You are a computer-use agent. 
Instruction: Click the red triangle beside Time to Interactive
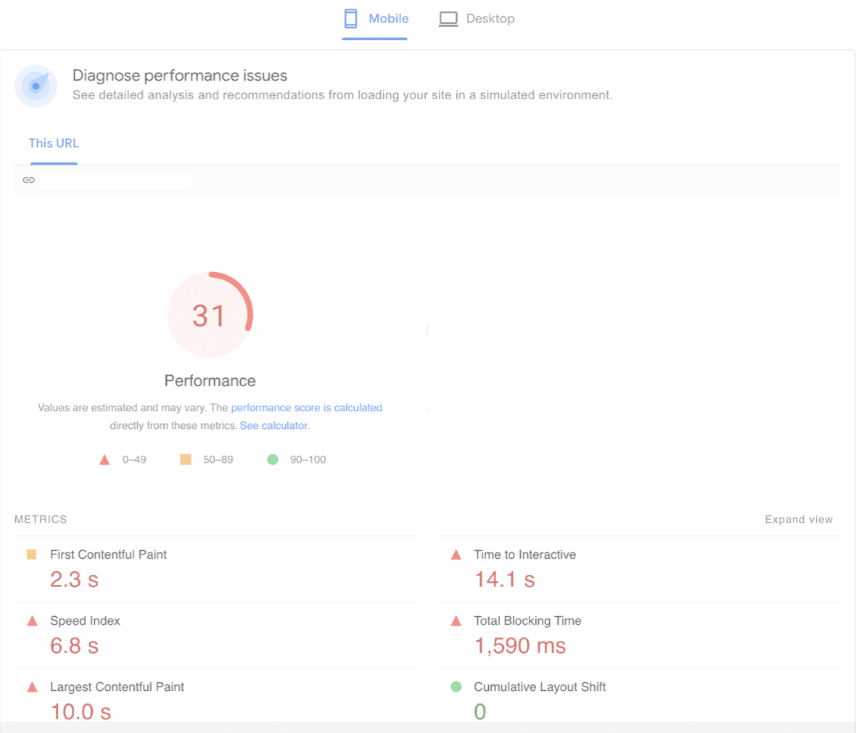tap(456, 555)
